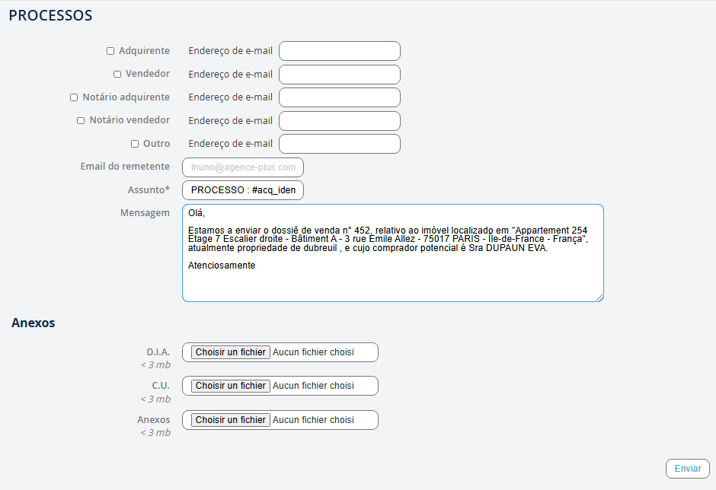
Task: Check the Adquirente checkbox
Action: pos(110,51)
